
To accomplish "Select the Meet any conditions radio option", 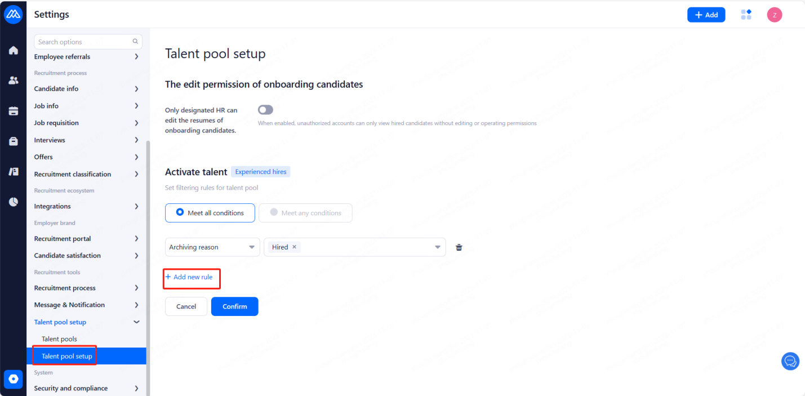I will [274, 212].
